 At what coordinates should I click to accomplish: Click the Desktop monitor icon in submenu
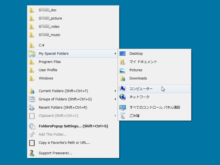123,54
